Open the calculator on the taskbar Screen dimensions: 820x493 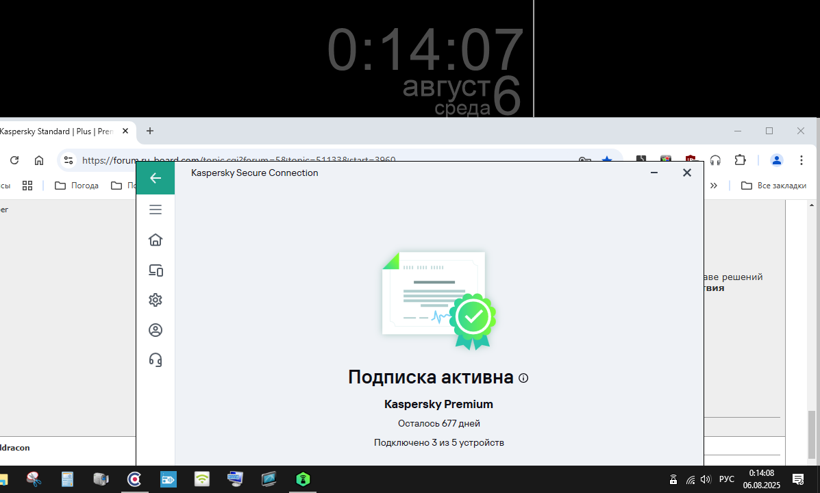tap(67, 479)
